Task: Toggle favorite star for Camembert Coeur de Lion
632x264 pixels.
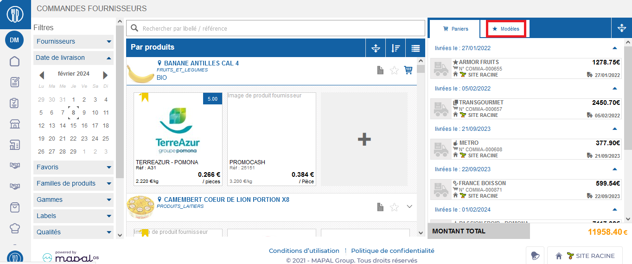Action: 394,207
